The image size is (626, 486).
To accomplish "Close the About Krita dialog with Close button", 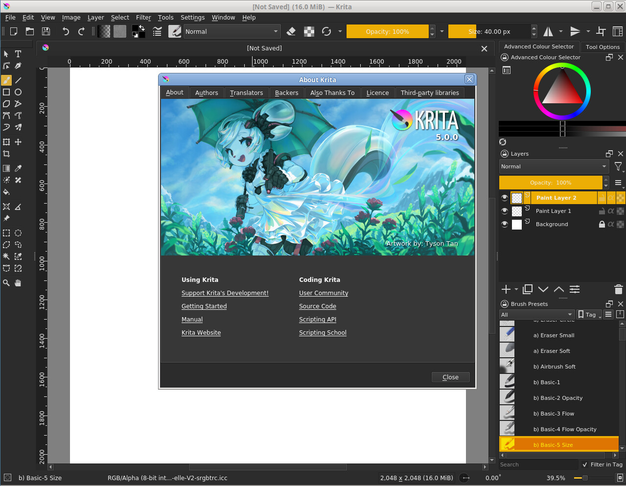I will tap(450, 377).
